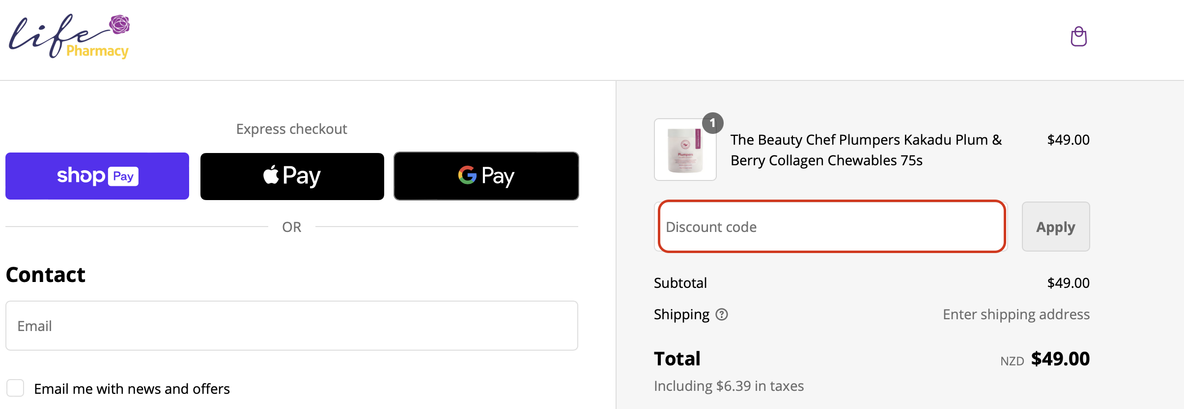Click the quantity badge on product image
This screenshot has height=409, width=1184.
point(712,123)
